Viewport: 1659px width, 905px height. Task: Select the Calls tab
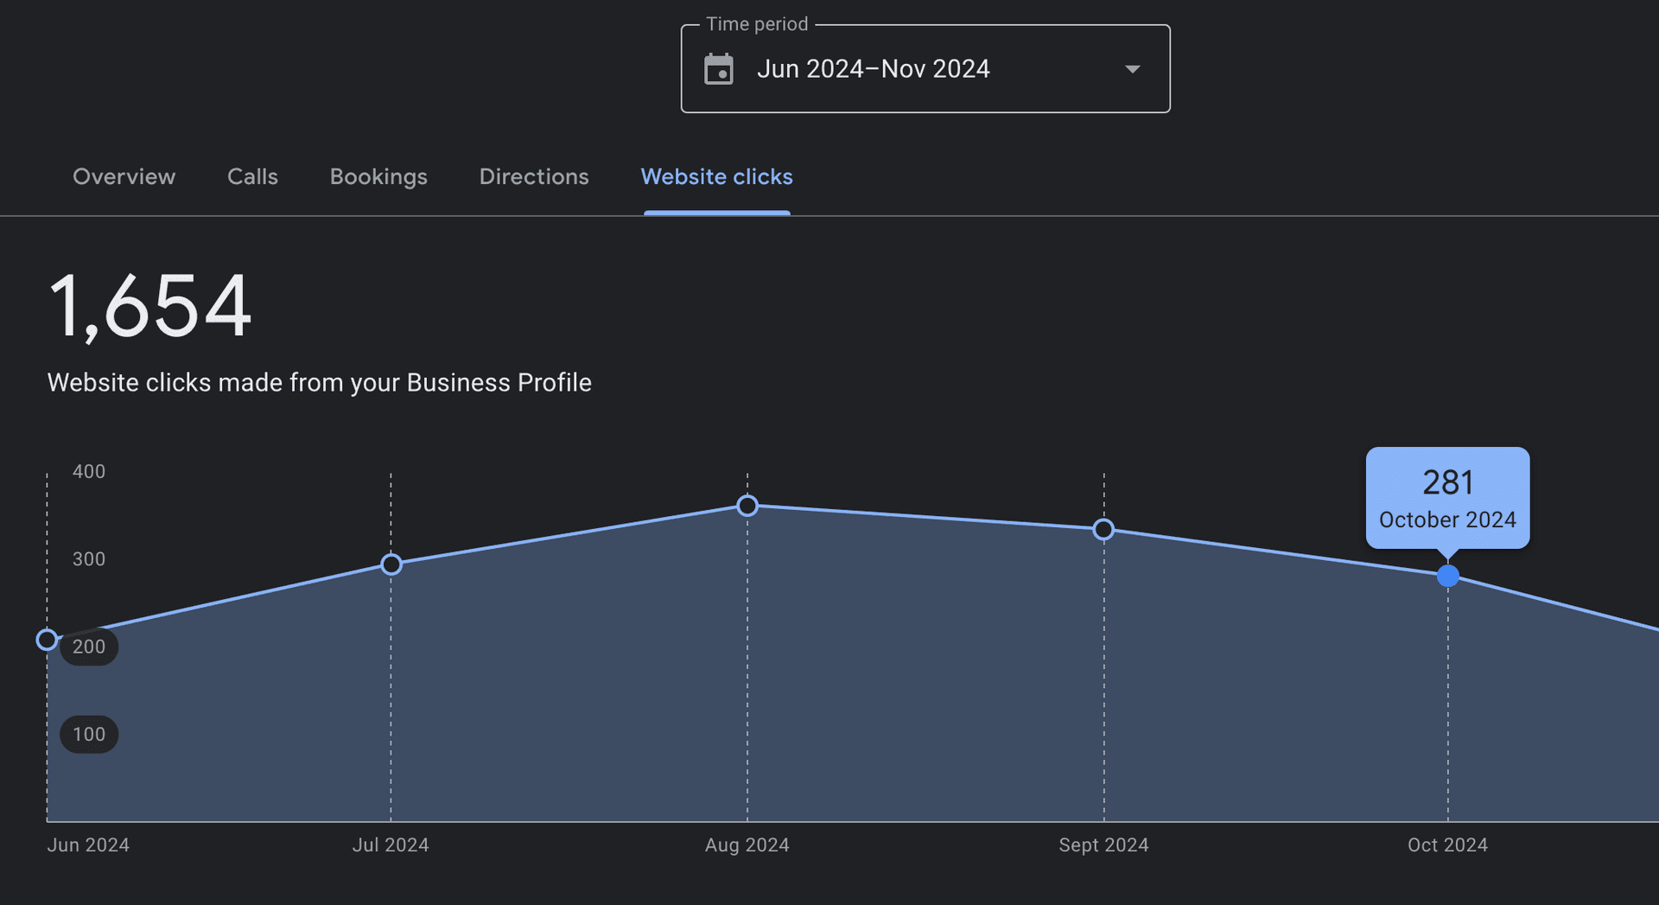252,177
